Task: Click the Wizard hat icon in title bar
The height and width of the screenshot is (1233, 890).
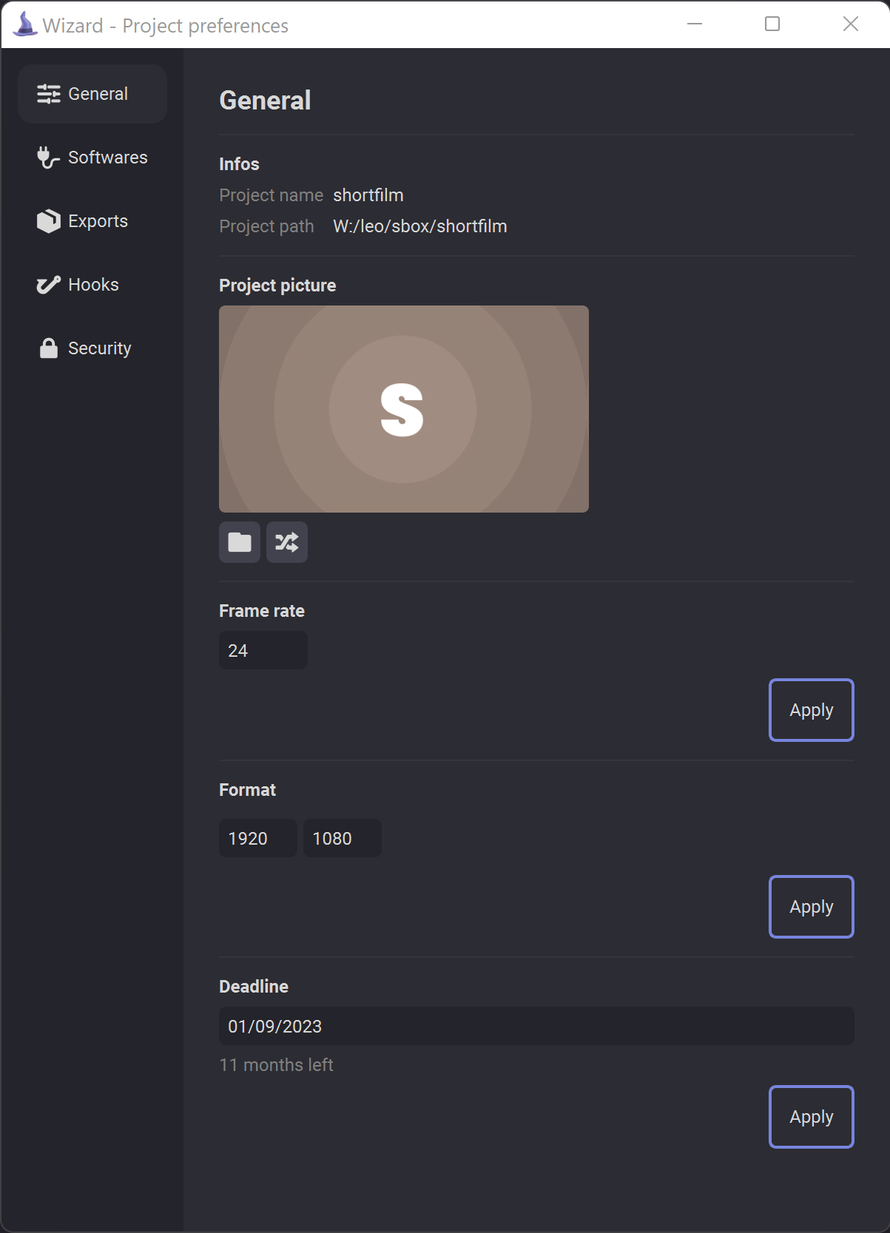Action: coord(25,24)
